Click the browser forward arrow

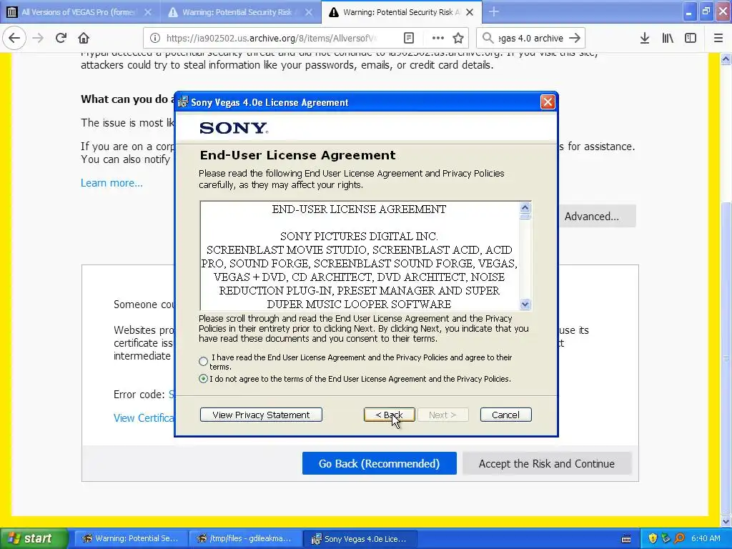tap(39, 39)
